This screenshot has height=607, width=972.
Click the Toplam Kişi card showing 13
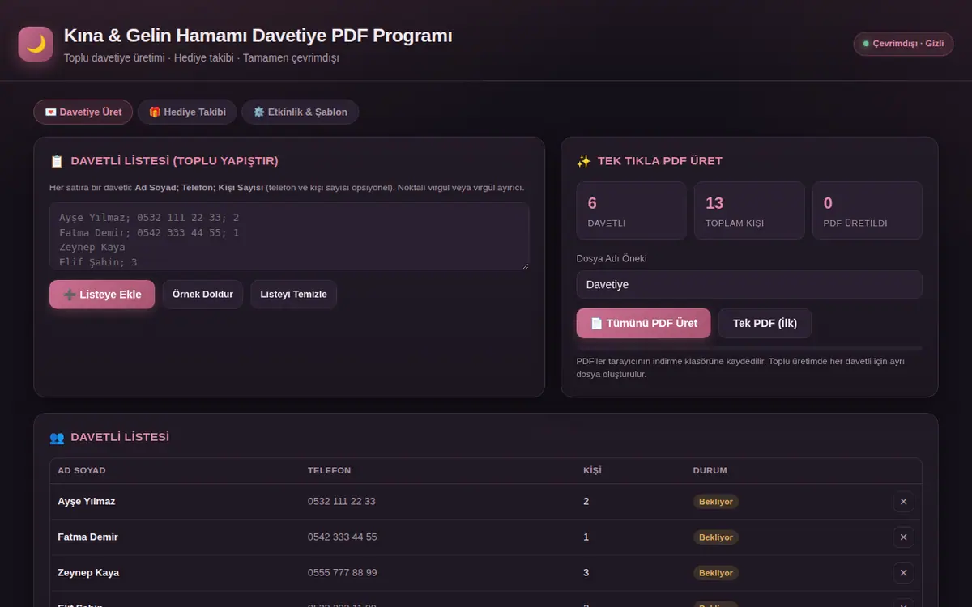(x=749, y=210)
